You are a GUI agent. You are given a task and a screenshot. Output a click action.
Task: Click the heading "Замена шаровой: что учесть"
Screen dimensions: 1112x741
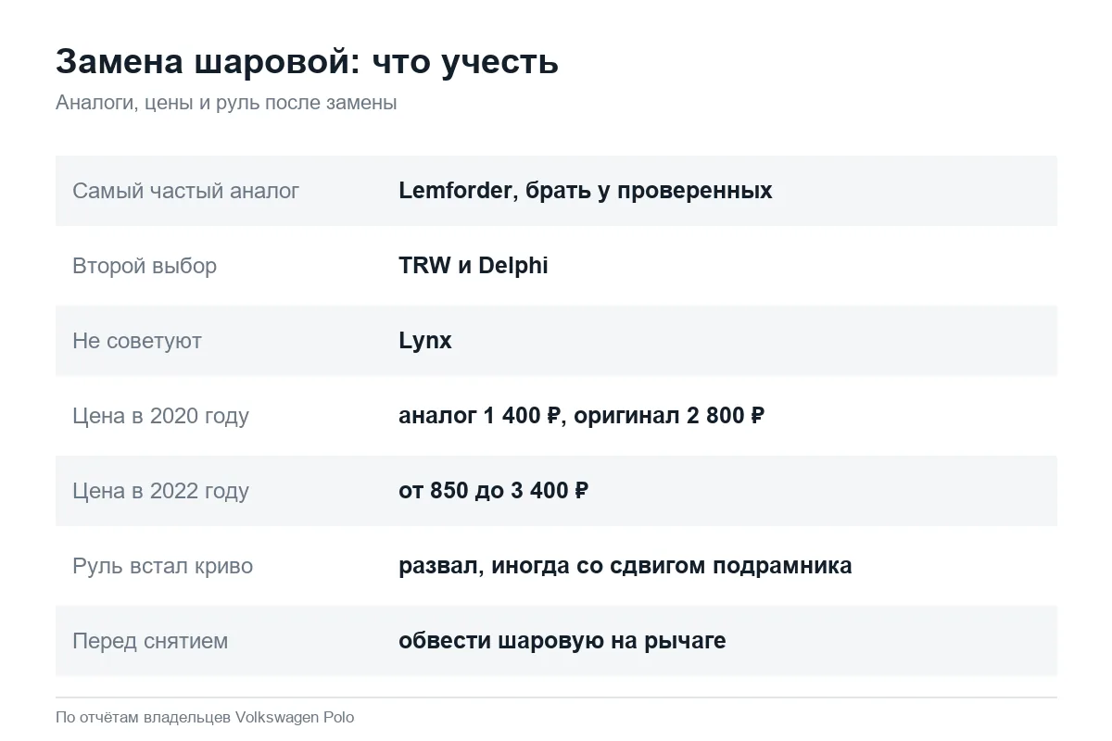click(307, 62)
